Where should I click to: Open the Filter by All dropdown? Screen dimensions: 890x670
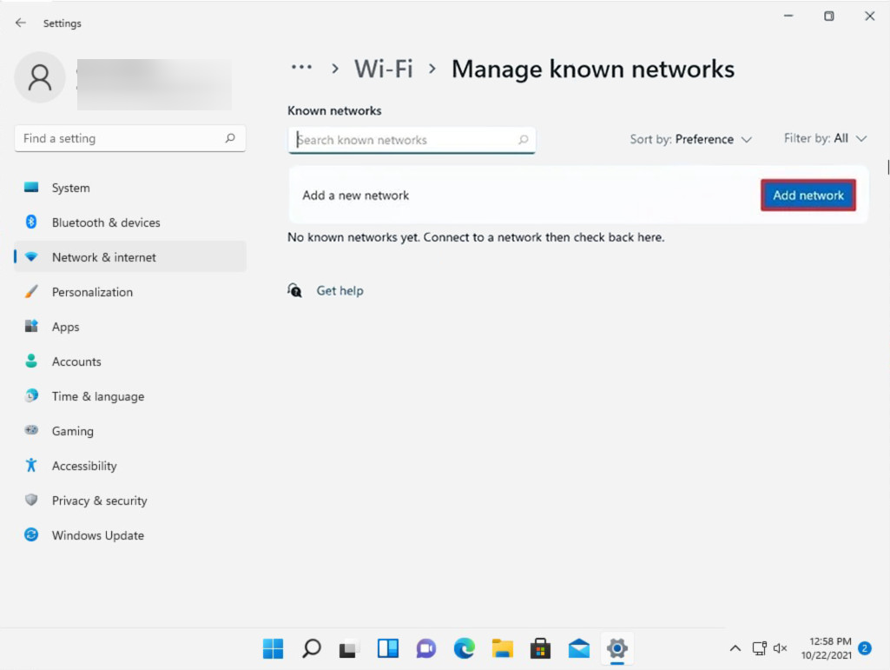tap(825, 138)
